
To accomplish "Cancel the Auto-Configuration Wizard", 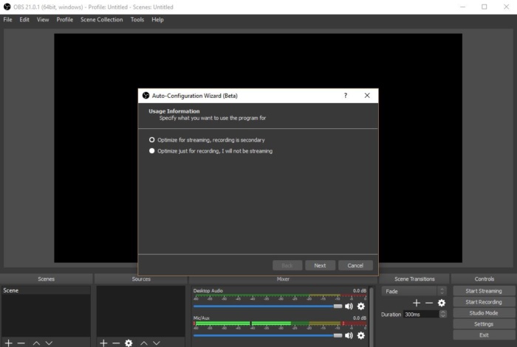I will click(355, 265).
